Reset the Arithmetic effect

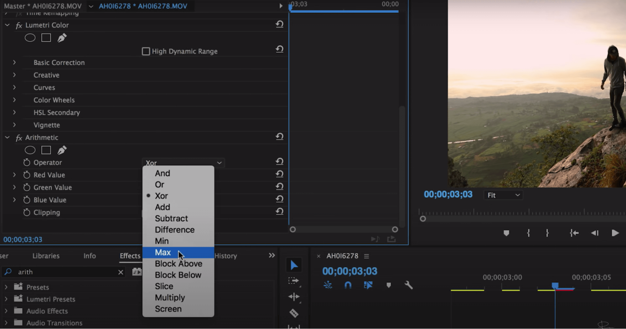coord(279,137)
